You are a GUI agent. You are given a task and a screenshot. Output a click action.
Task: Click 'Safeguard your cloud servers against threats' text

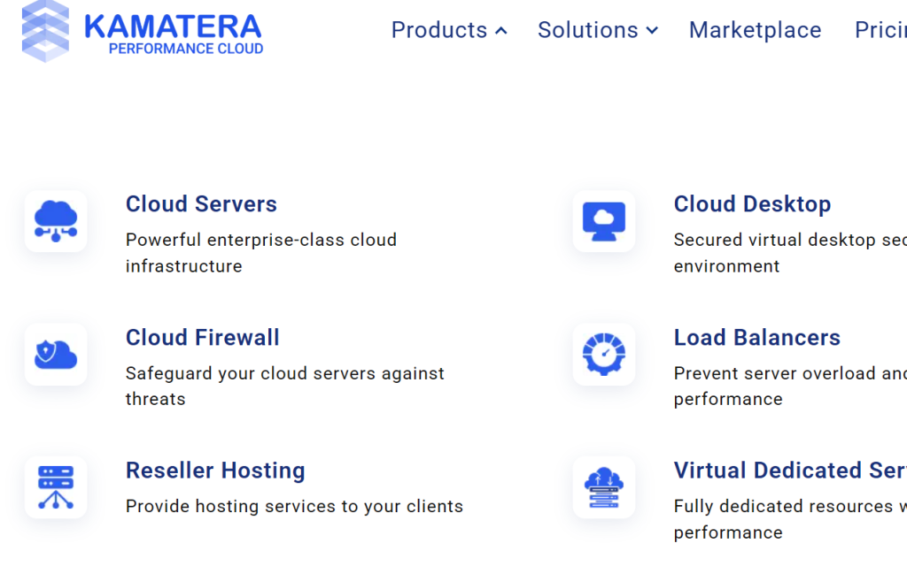pos(284,386)
